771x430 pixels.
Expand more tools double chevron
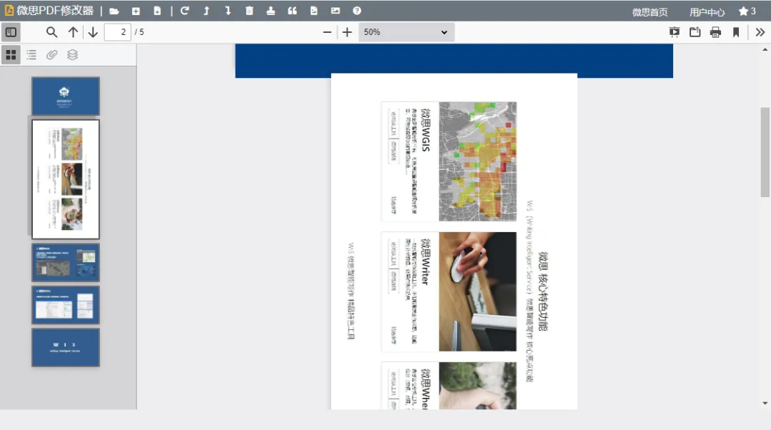[x=760, y=32]
